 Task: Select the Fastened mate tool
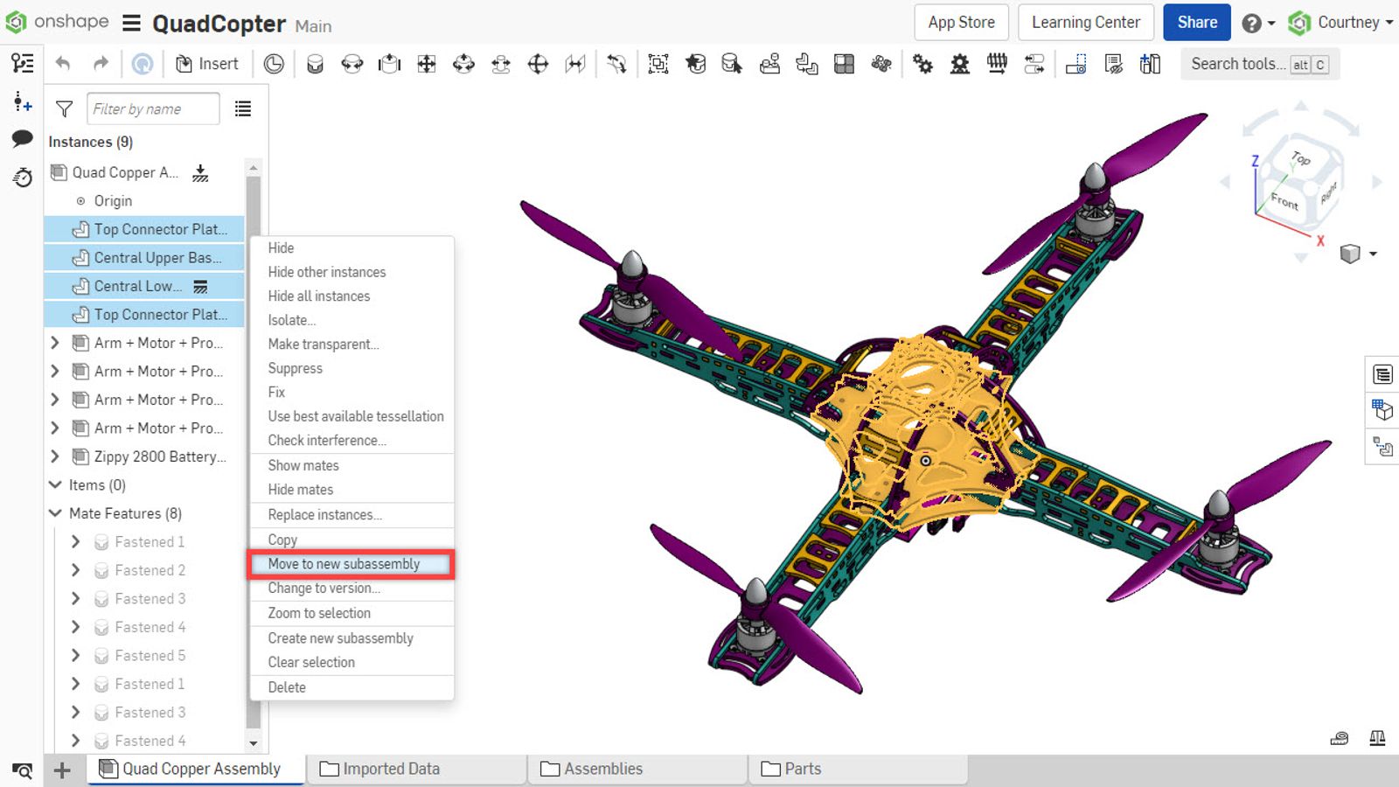point(315,64)
